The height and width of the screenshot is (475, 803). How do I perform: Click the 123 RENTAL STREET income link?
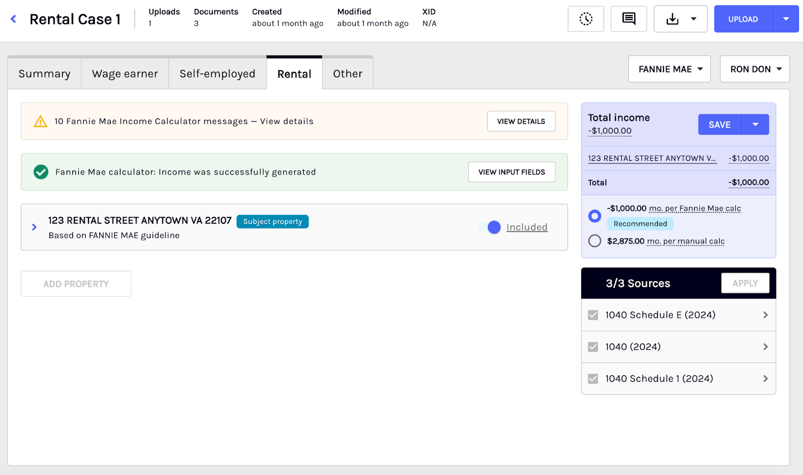pyautogui.click(x=652, y=158)
